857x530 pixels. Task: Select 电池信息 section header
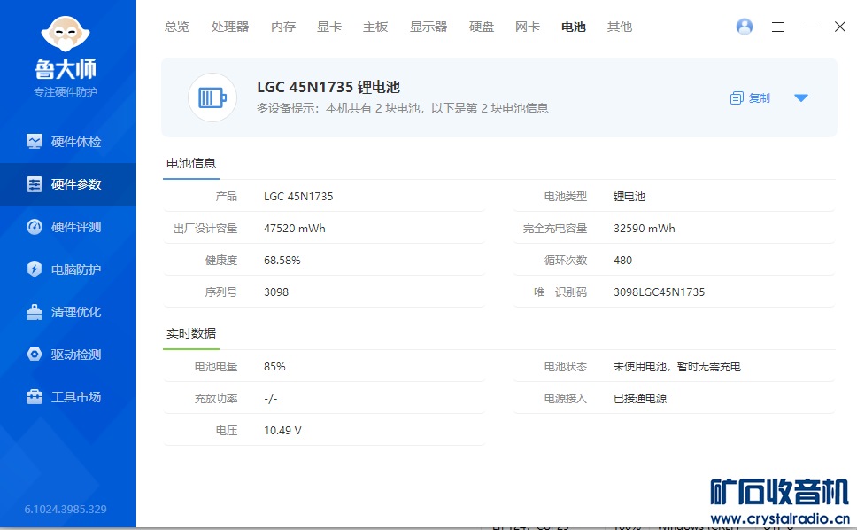click(190, 163)
